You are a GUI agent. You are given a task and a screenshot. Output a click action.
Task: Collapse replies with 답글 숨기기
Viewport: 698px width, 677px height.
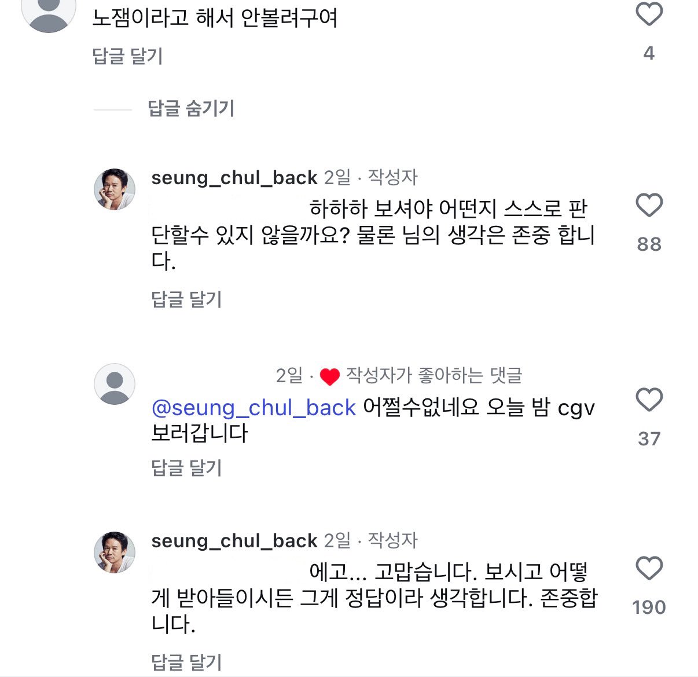point(191,108)
